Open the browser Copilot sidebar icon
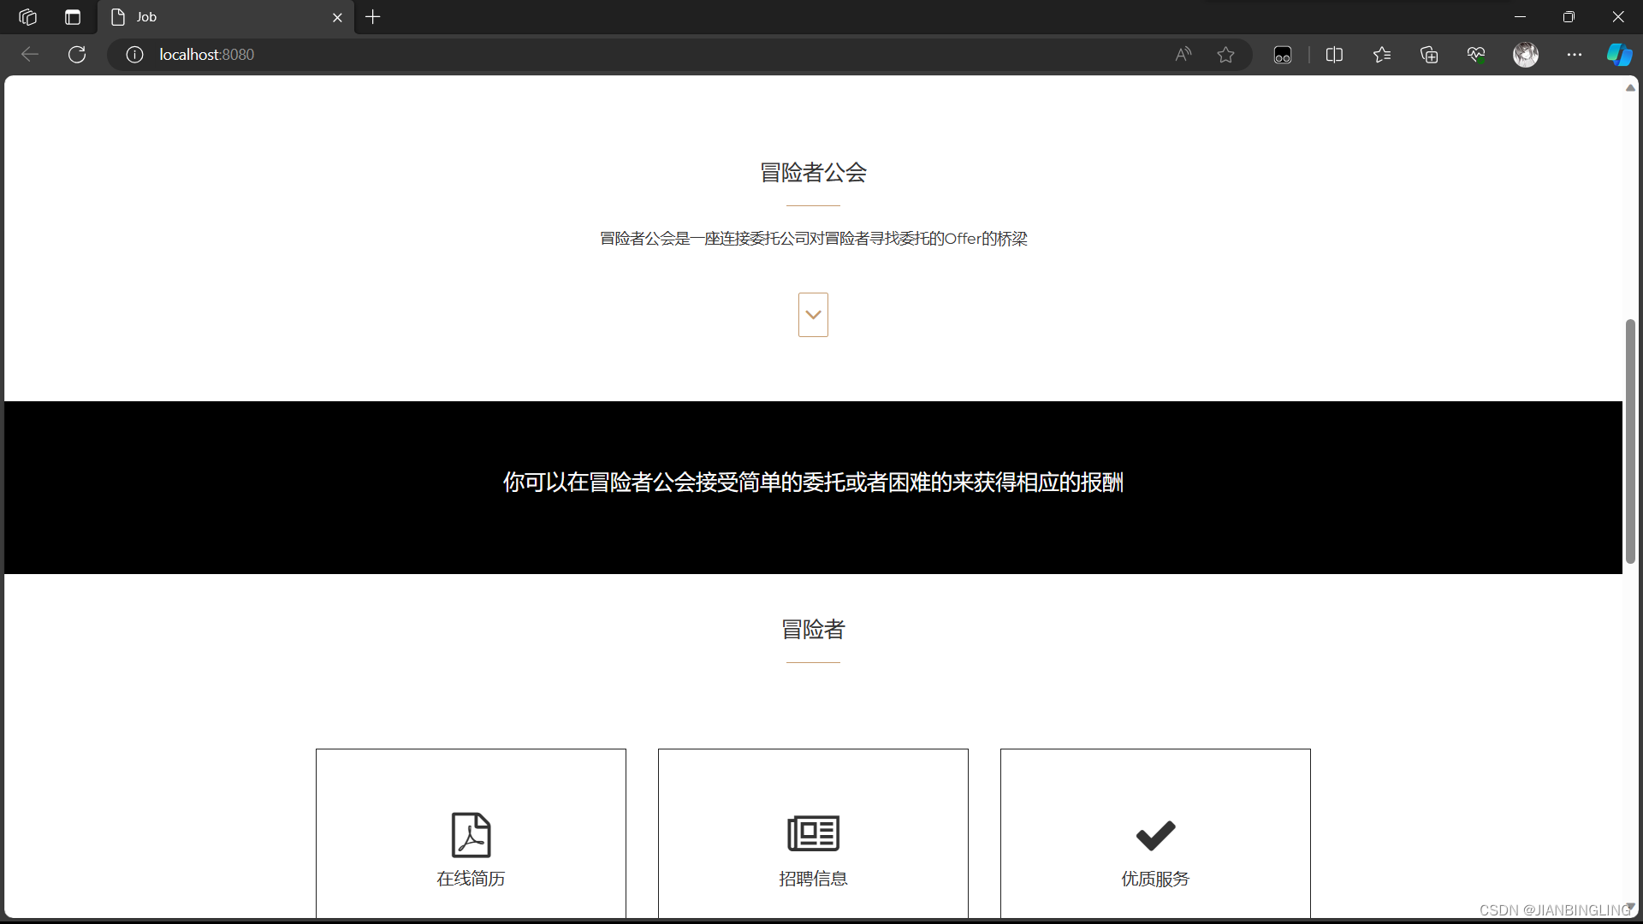Viewport: 1643px width, 924px height. tap(1618, 55)
